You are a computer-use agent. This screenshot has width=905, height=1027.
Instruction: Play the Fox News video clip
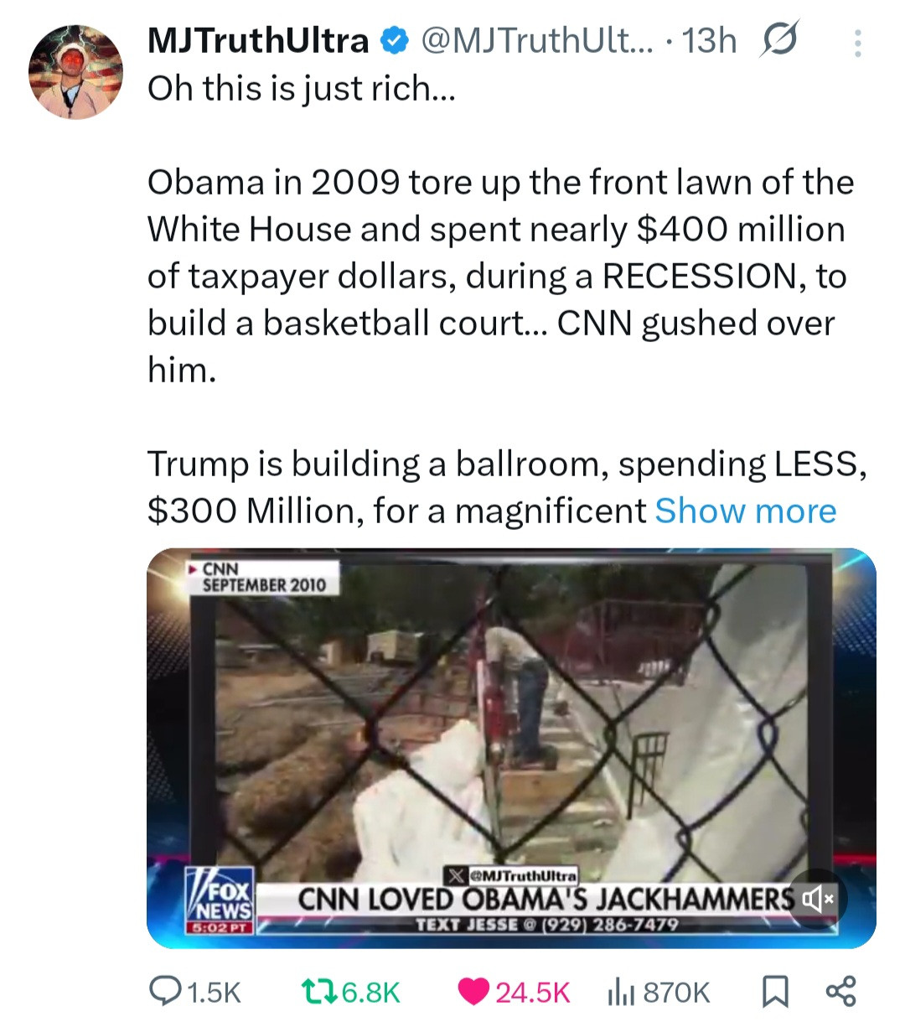click(511, 748)
